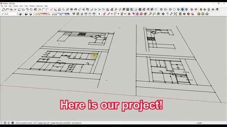This screenshot has height=127, width=227.
Task: Enable the highlighted Shaded With Textures style
Action: point(182,10)
